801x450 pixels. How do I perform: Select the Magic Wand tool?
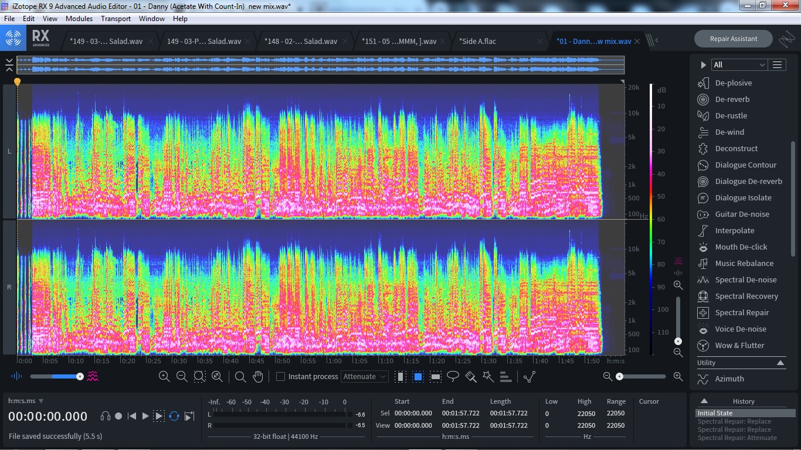[488, 377]
